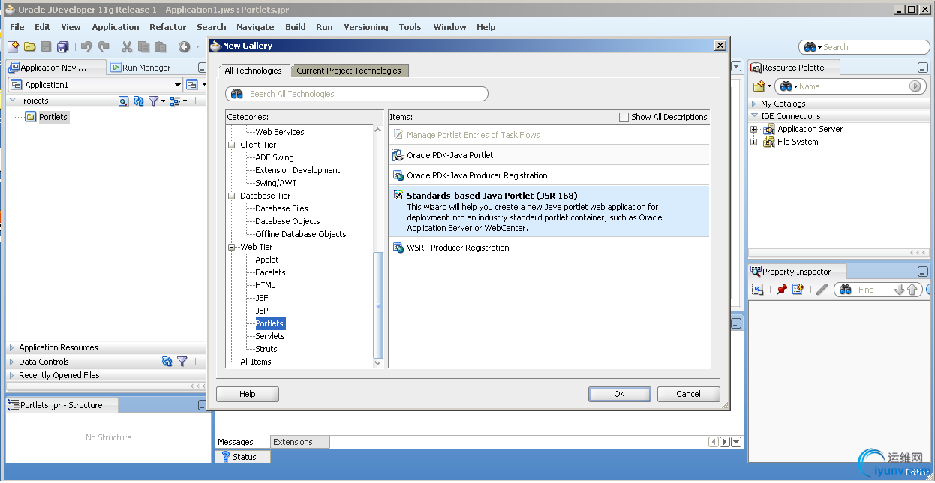
Task: Expand My Catalogs in the Resource Palette
Action: tap(754, 103)
